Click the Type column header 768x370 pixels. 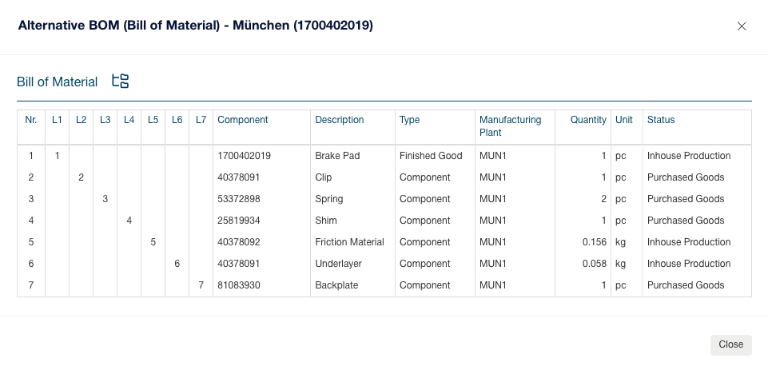click(409, 120)
